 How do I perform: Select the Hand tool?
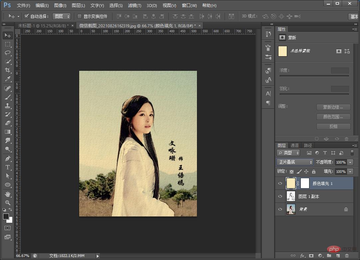click(x=8, y=194)
